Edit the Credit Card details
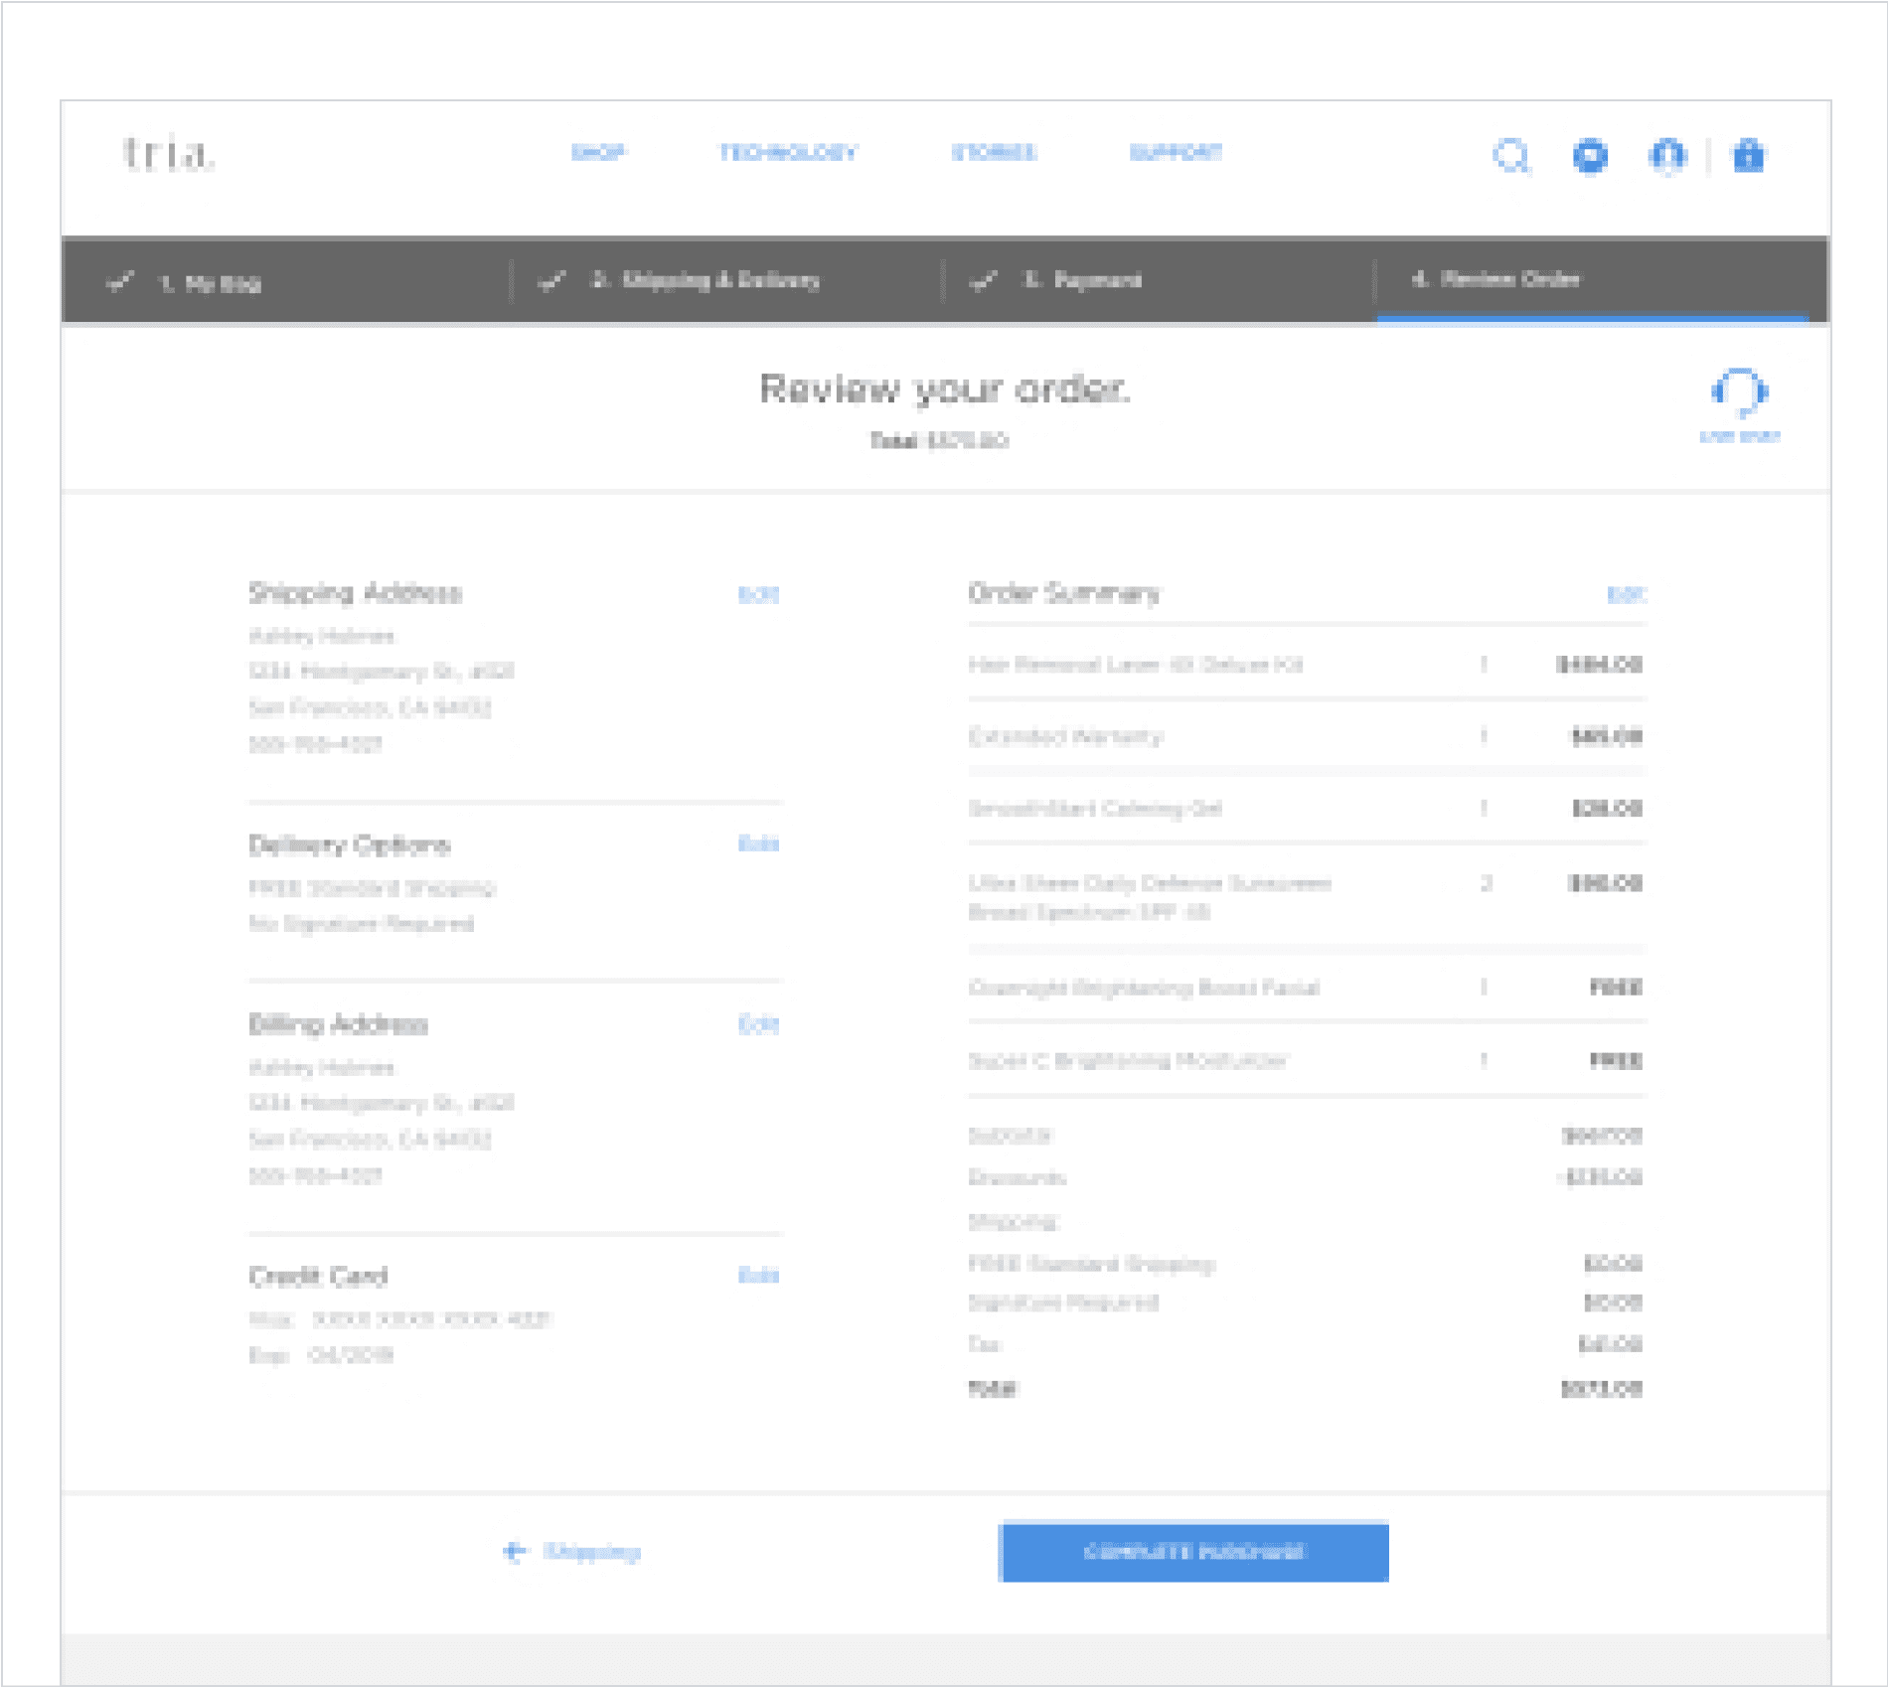This screenshot has width=1888, height=1687. pos(758,1275)
